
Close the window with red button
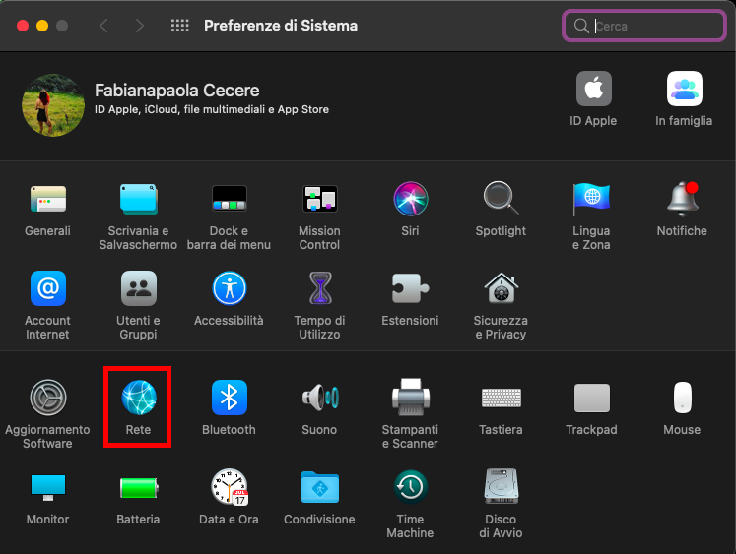23,26
